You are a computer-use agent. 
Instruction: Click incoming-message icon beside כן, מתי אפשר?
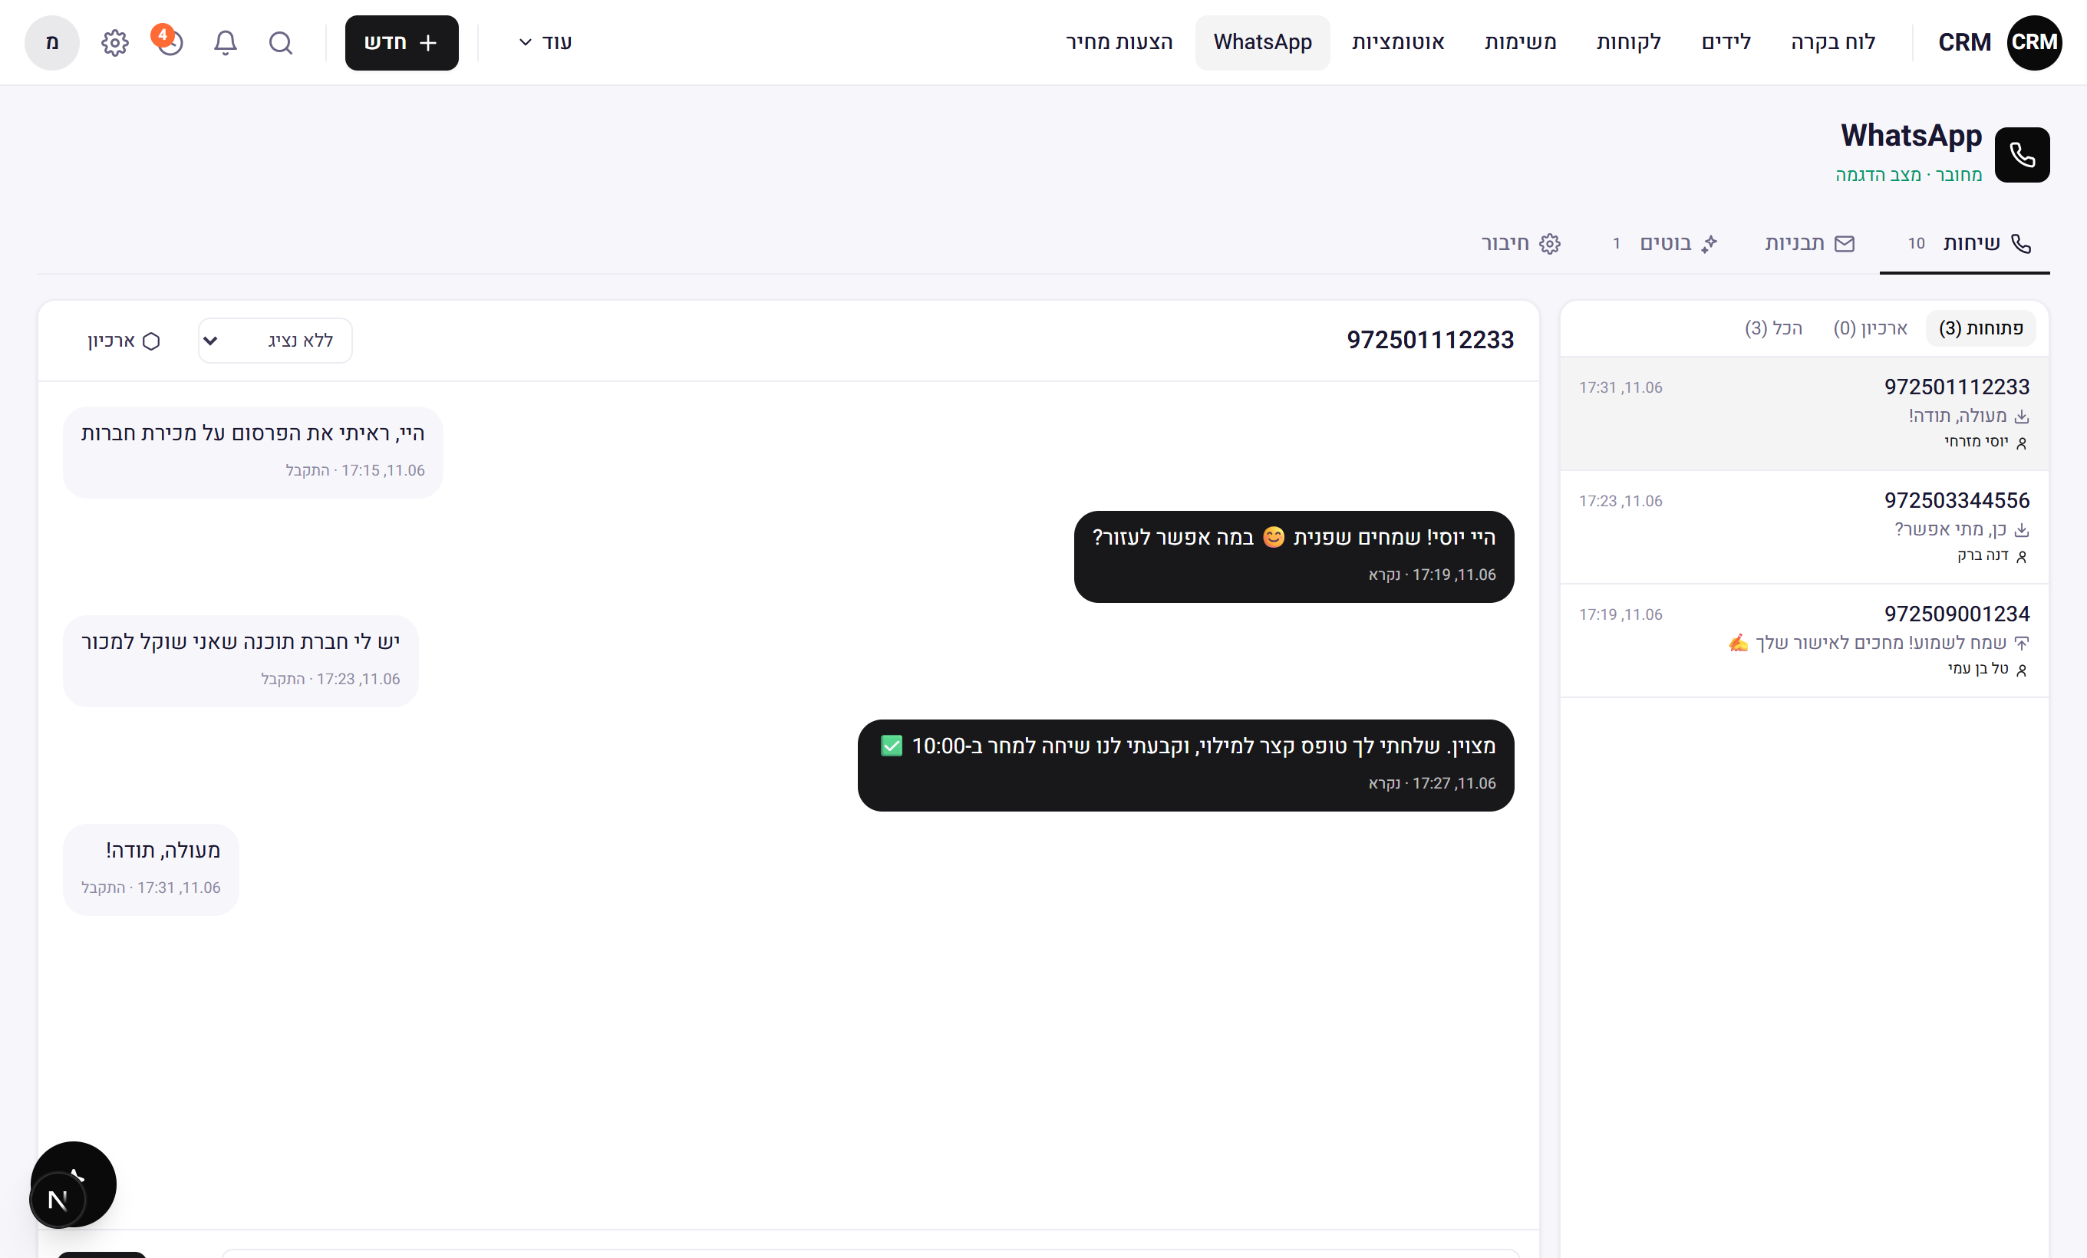[x=2022, y=529]
